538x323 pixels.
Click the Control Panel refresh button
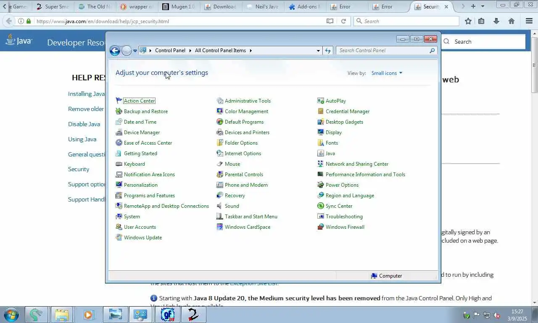[x=328, y=50]
